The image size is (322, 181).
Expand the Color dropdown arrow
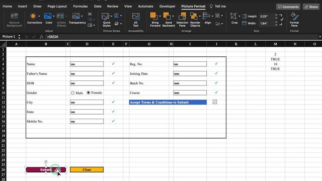tap(54, 16)
